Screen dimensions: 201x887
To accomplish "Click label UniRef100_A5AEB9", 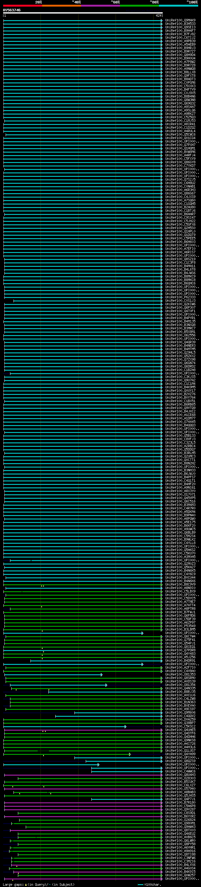I will tap(180, 44).
